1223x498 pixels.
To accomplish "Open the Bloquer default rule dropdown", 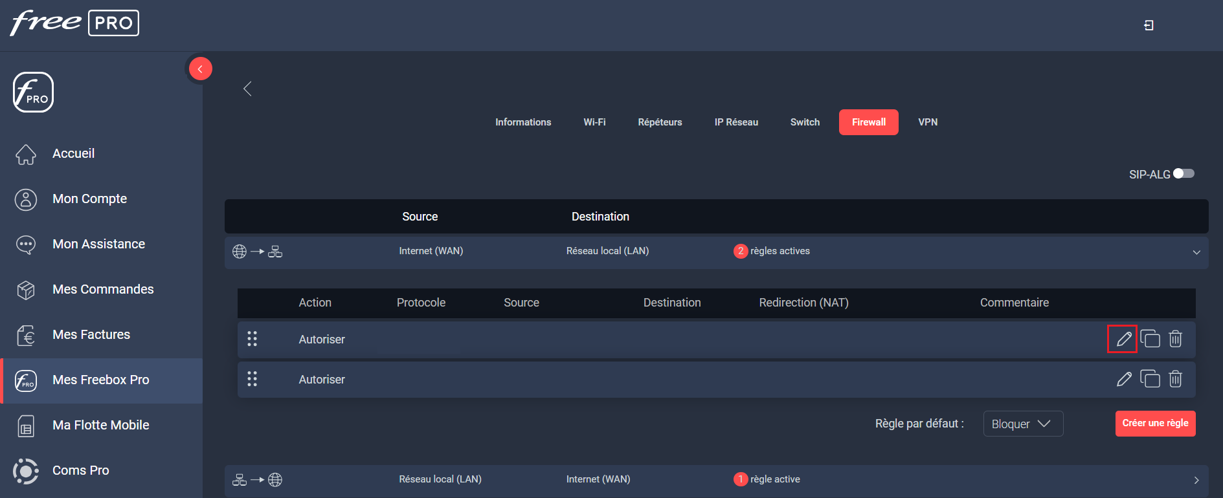I will [1023, 424].
